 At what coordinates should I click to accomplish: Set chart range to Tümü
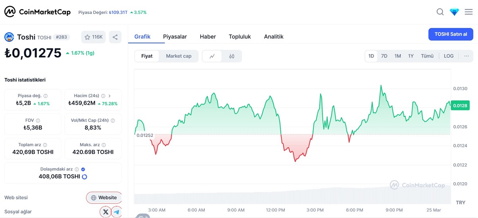coord(427,56)
